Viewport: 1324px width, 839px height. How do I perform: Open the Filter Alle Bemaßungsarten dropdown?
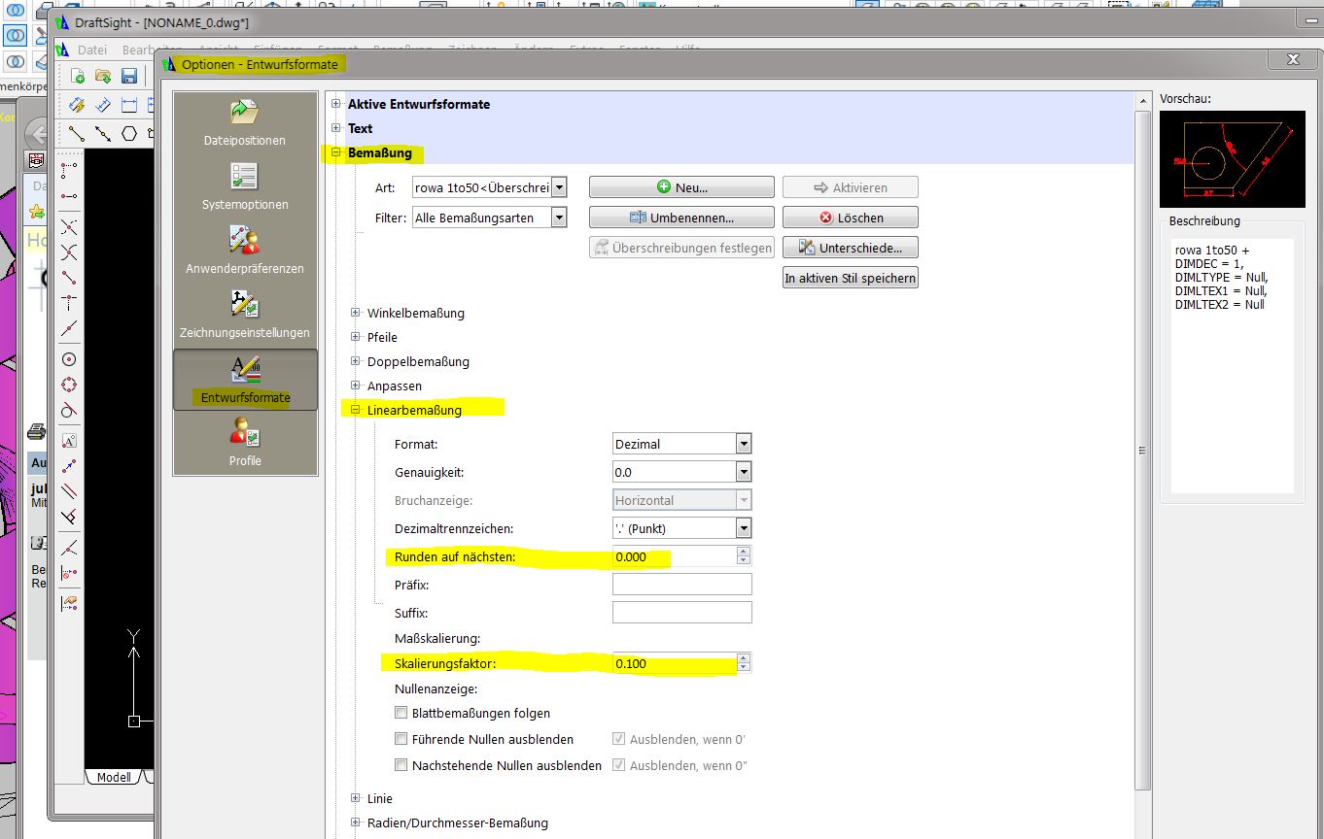point(558,218)
